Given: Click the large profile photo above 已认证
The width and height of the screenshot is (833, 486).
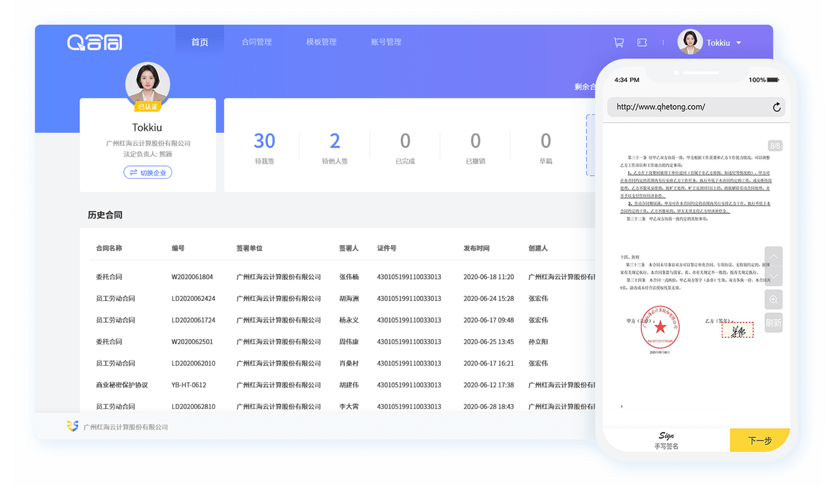Looking at the screenshot, I should tap(148, 83).
